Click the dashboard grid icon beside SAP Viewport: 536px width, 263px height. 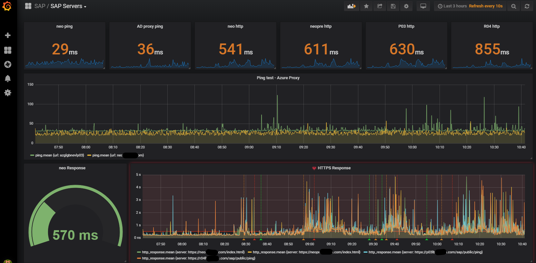[28, 6]
